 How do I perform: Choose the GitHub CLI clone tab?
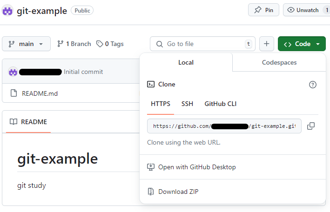pos(220,104)
